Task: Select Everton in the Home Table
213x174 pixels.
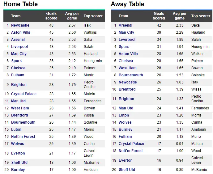Action: coord(18,153)
